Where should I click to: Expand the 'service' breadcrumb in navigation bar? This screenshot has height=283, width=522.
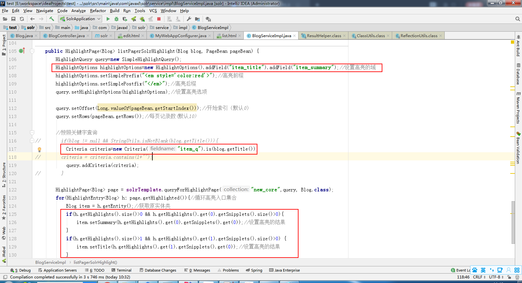click(x=159, y=27)
